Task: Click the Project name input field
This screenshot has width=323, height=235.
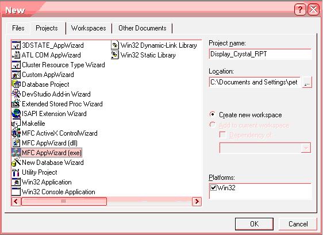Action: coord(260,54)
